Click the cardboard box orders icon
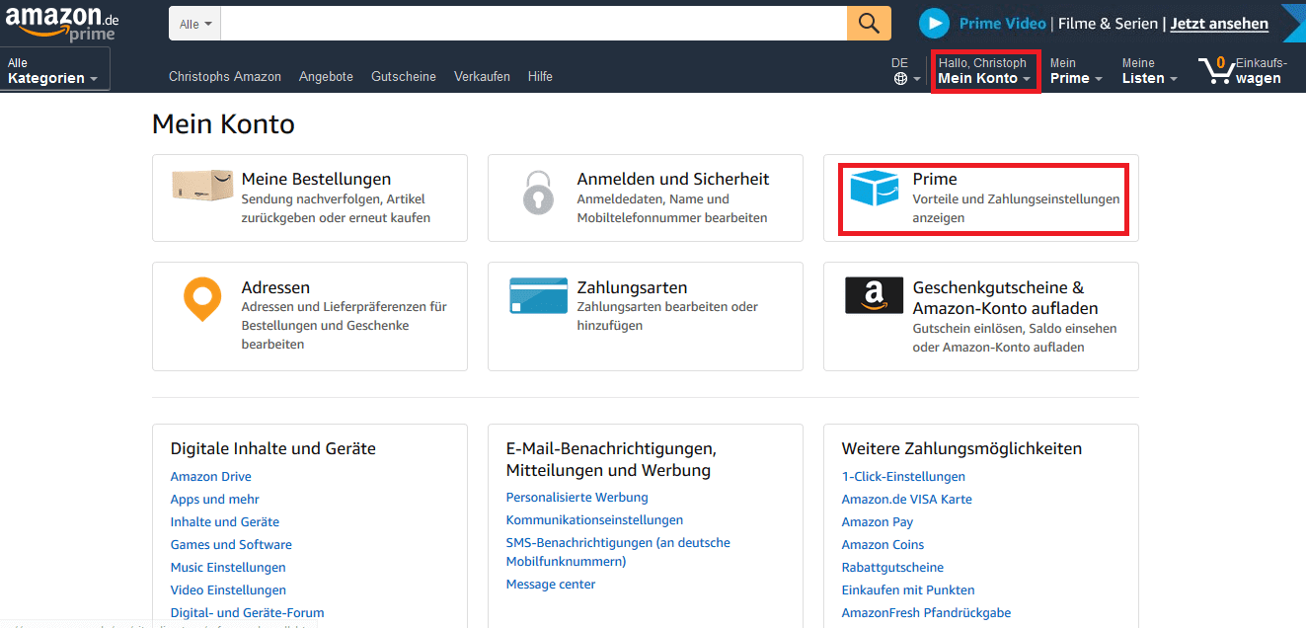Viewport: 1306px width, 628px height. [x=202, y=184]
